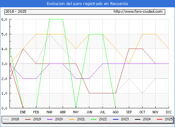Click the FEB month axis label

pos(36,112)
